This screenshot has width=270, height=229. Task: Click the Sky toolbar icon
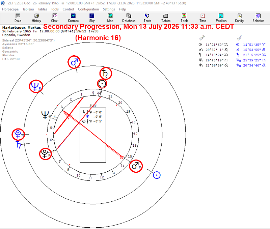(92, 18)
